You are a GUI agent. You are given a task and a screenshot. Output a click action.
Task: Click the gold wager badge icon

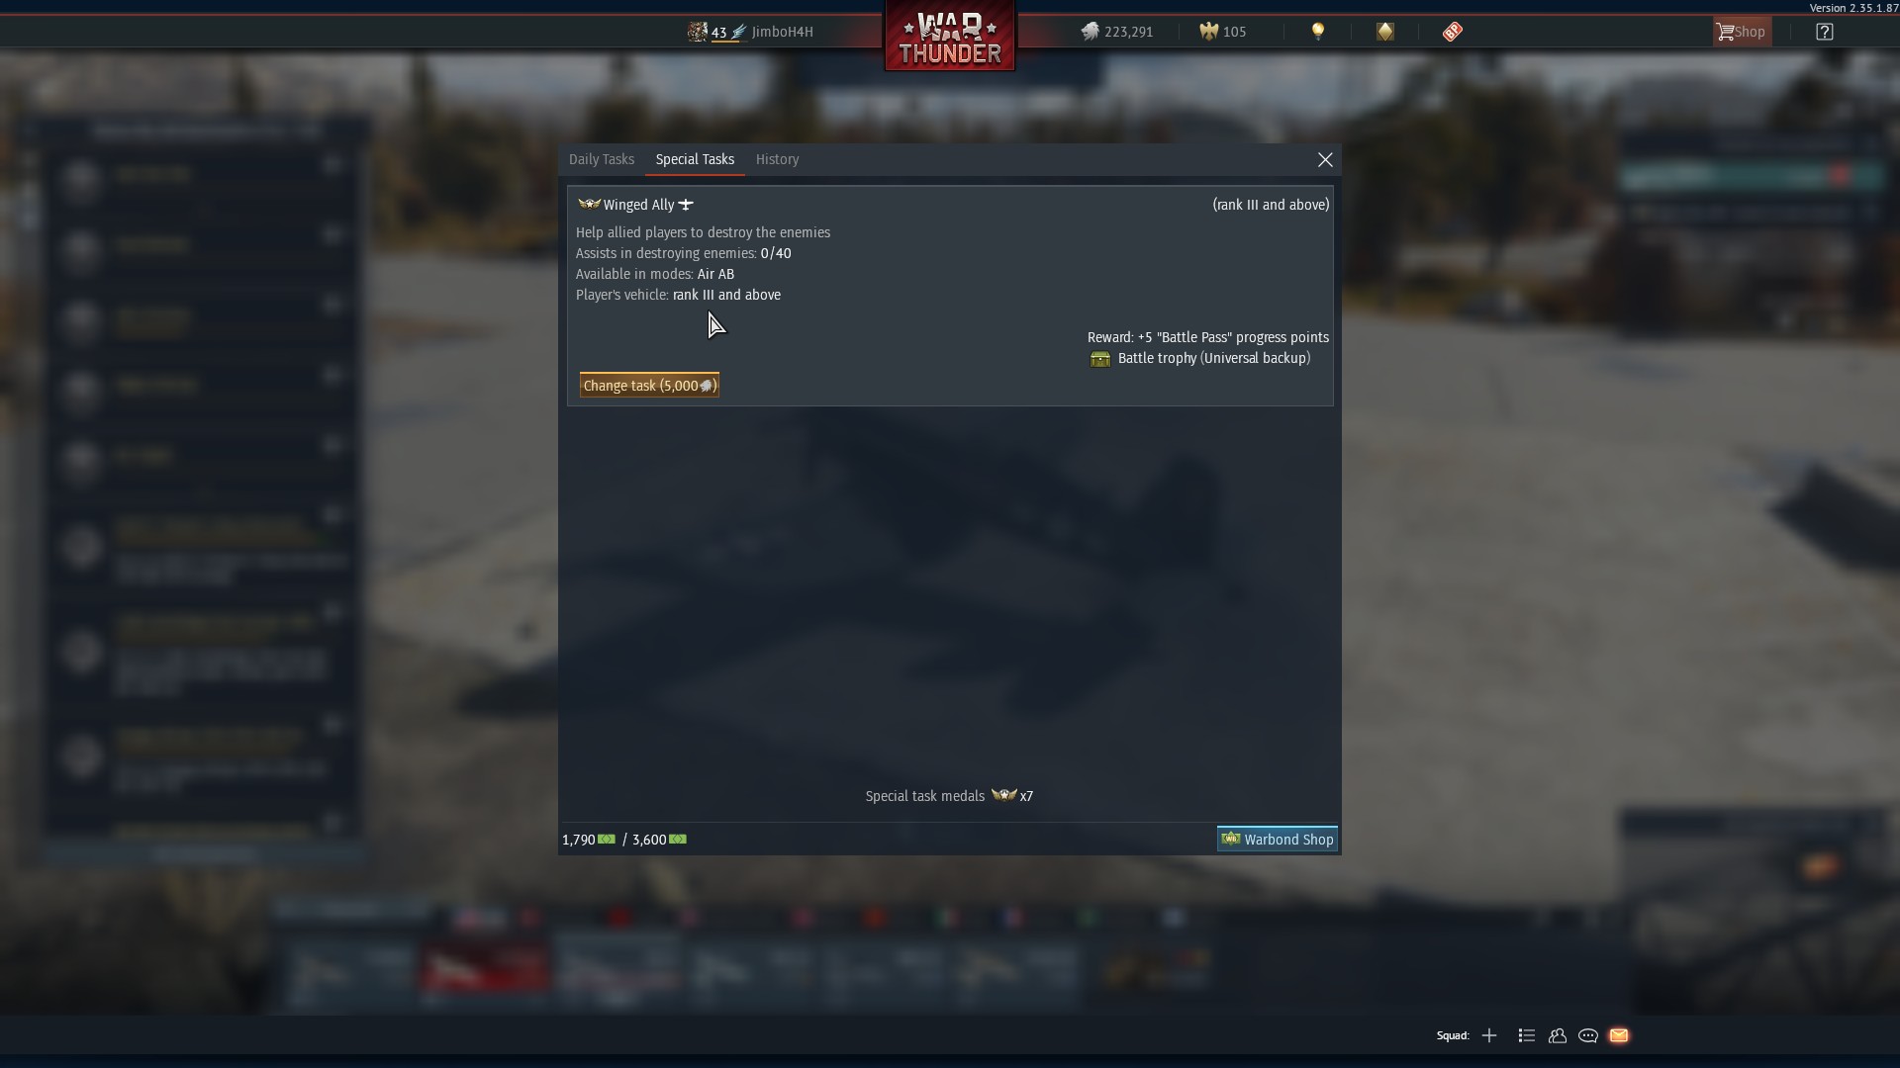point(1384,32)
